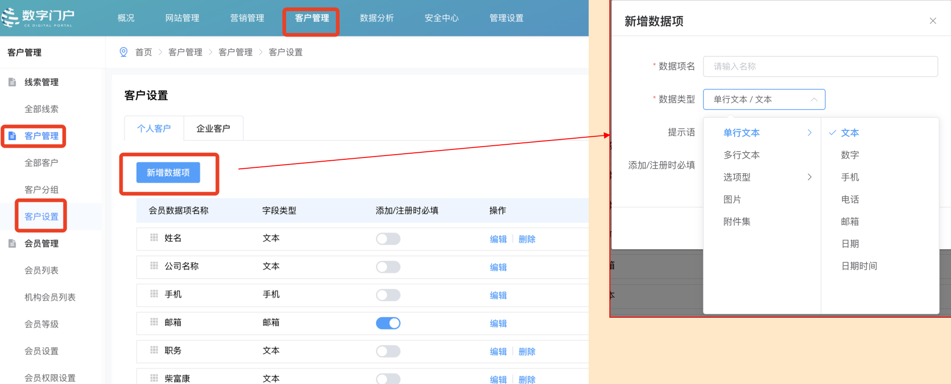
Task: Open 客户设置 in sidebar
Action: pyautogui.click(x=41, y=217)
